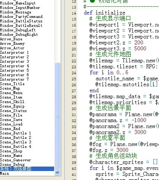
Task: Click the '# 生成远景平面' comment line
Action: coord(110,108)
